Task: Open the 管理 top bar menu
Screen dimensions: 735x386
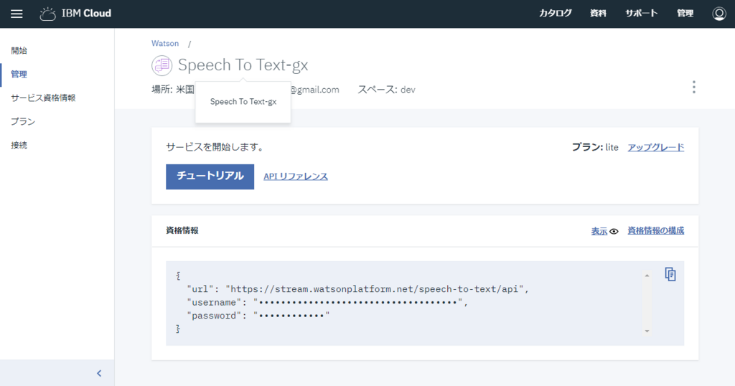Action: (x=685, y=14)
